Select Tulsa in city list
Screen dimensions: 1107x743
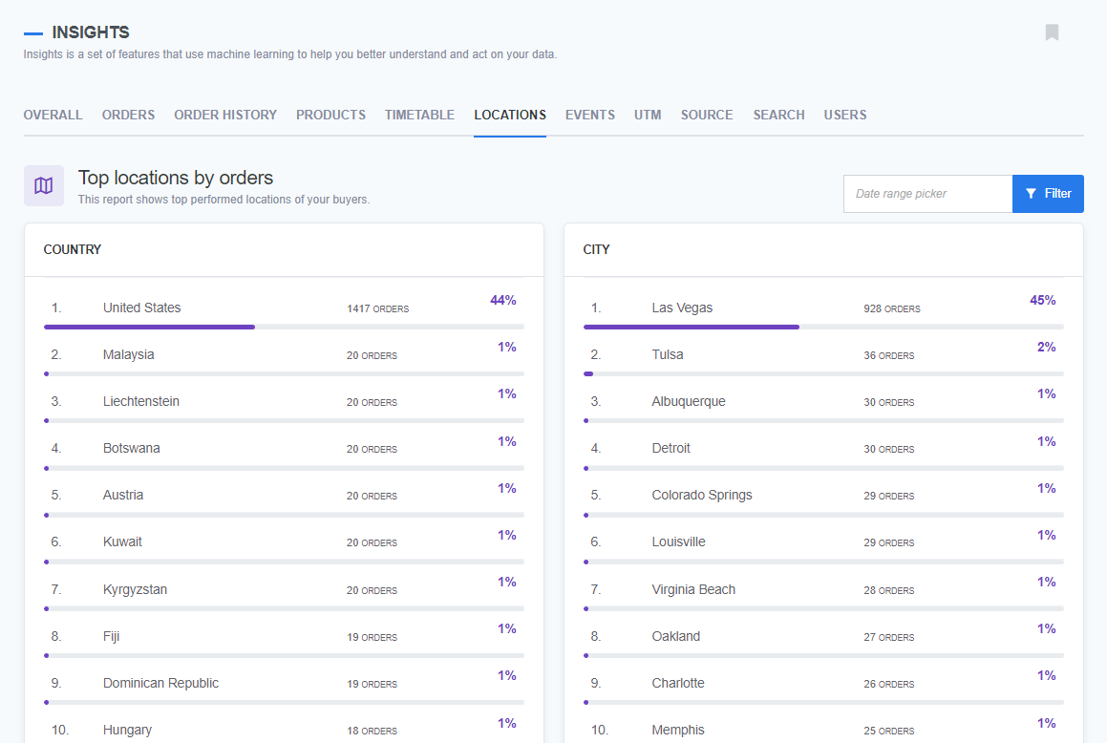[x=823, y=355]
